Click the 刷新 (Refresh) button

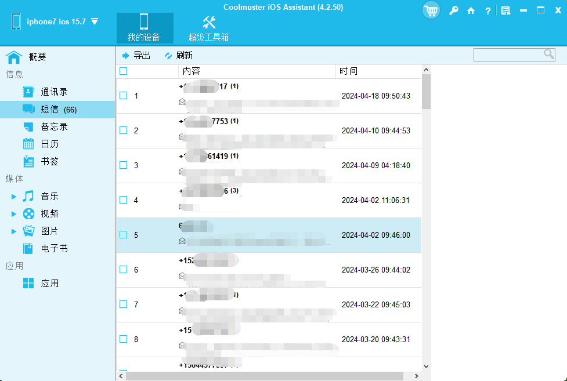click(x=185, y=55)
